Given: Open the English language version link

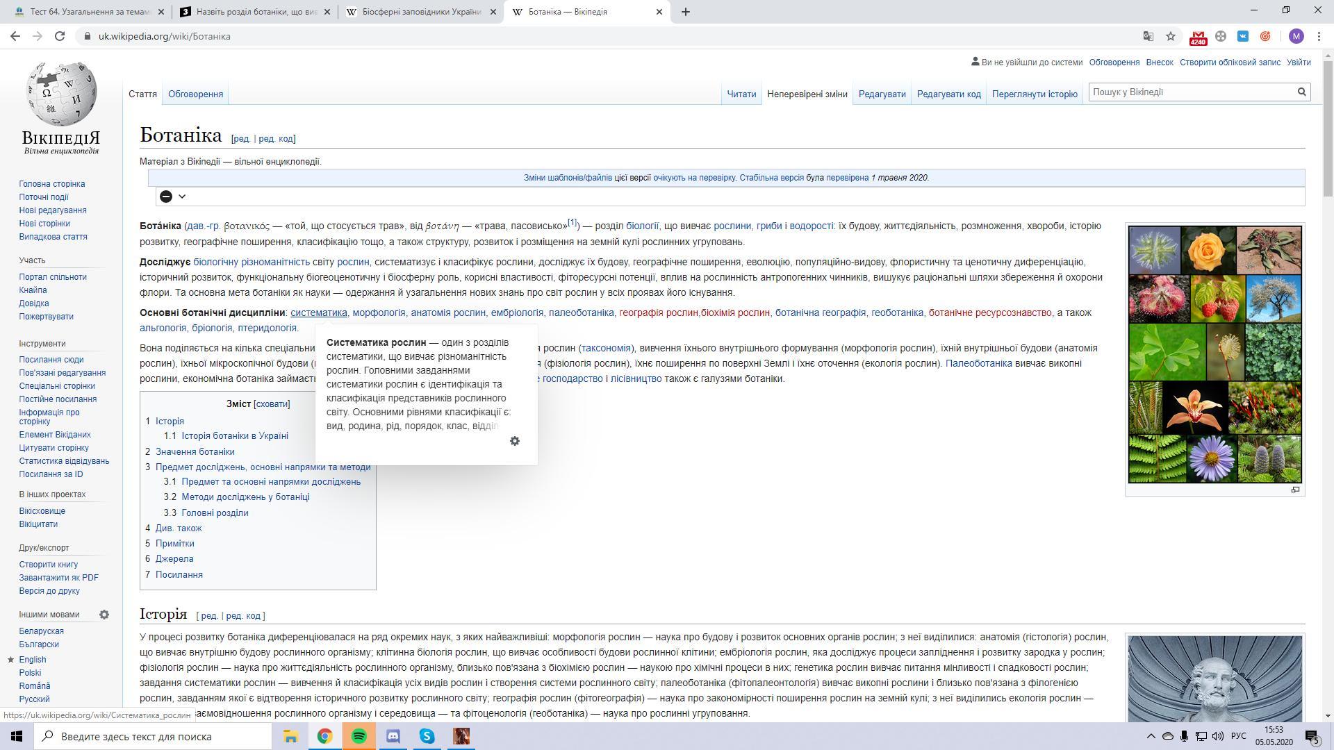Looking at the screenshot, I should pyautogui.click(x=33, y=660).
